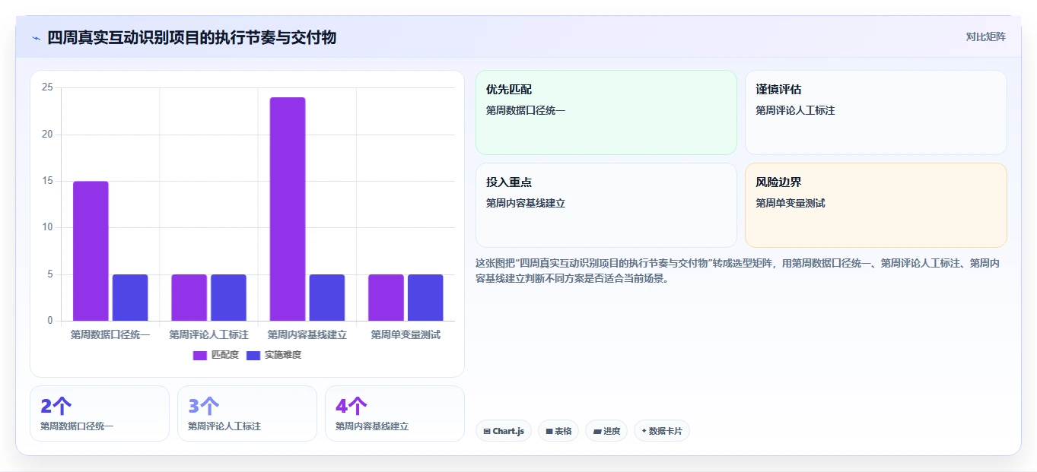
Task: Click the 匹配度 bar for 第周数据口径统一
Action: click(x=91, y=251)
